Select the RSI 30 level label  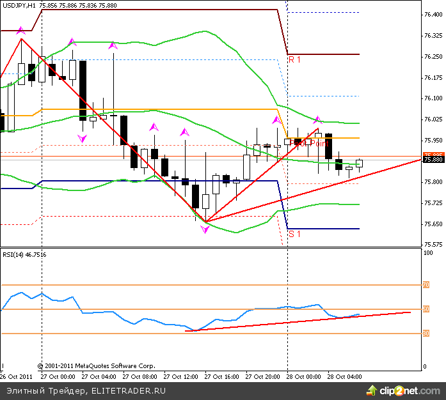(x=425, y=333)
